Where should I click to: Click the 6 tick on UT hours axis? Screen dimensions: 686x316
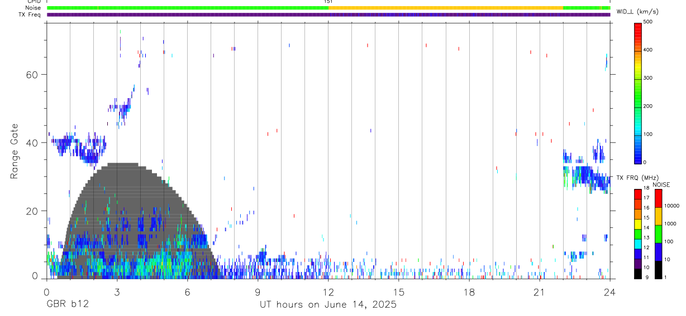[x=188, y=291]
